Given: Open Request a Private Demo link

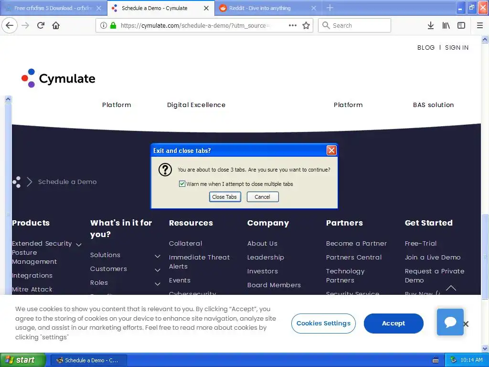Looking at the screenshot, I should 435,276.
